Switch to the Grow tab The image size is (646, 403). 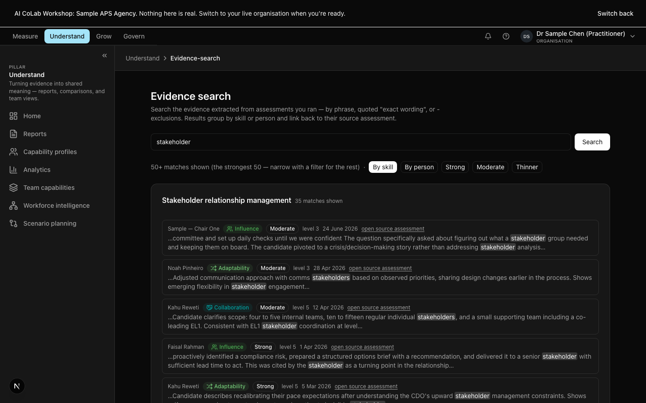click(x=104, y=36)
